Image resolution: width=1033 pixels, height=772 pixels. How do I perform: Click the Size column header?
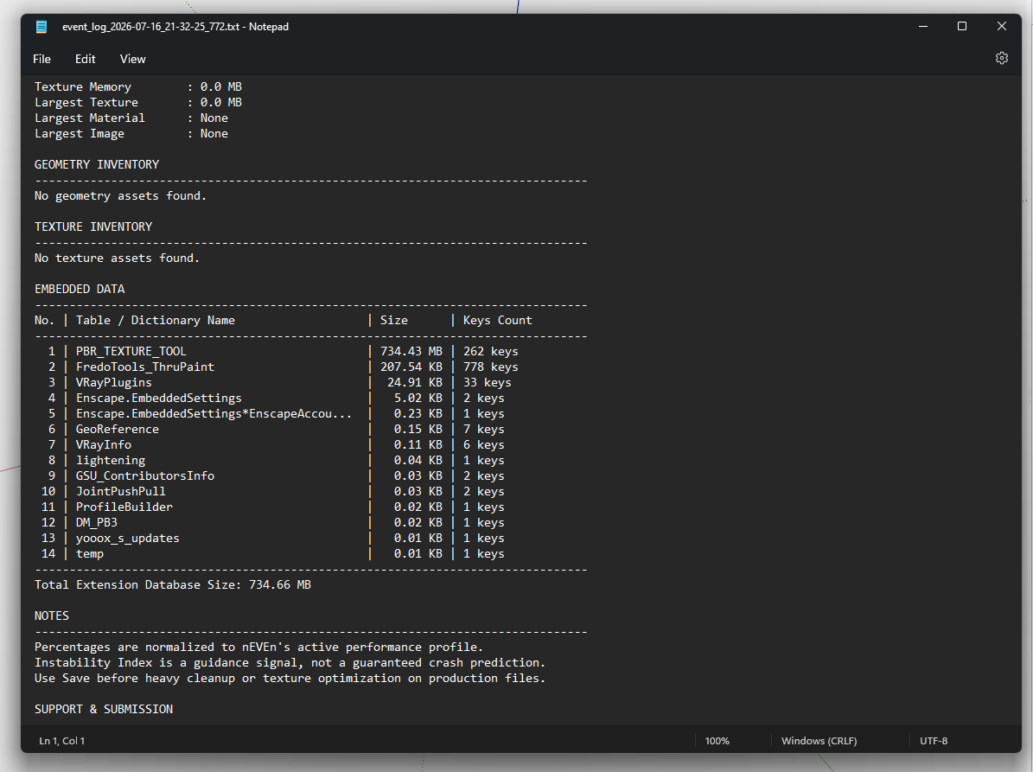(394, 320)
